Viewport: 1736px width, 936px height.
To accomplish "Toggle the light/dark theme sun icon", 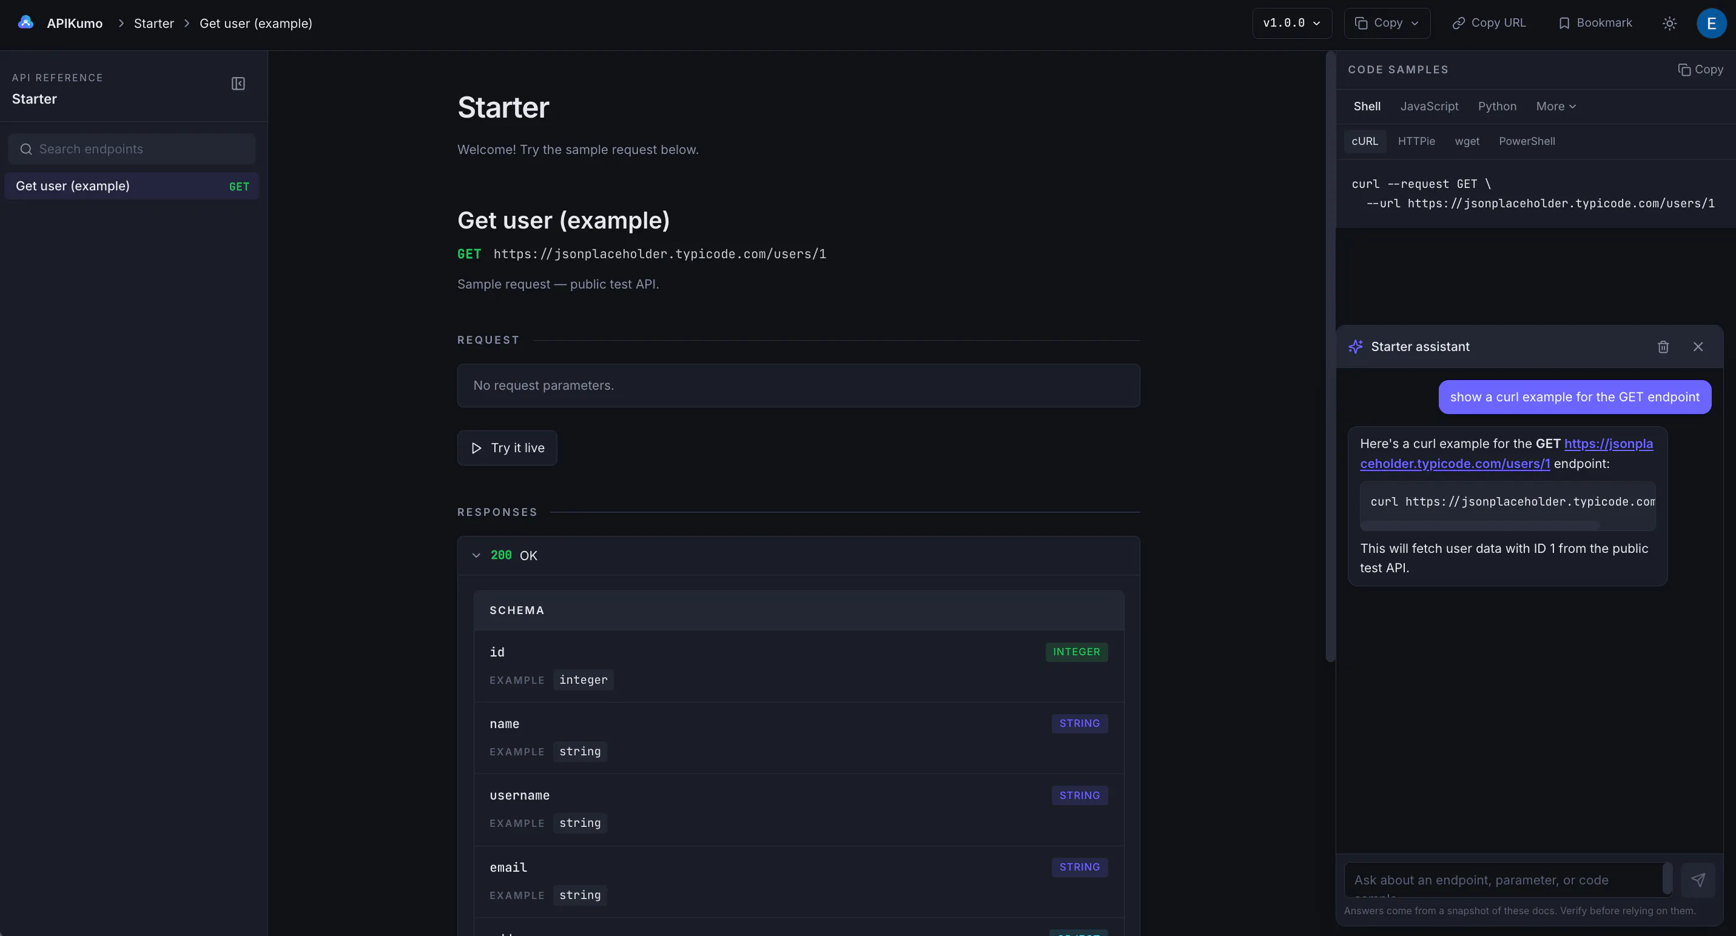I will pyautogui.click(x=1669, y=23).
